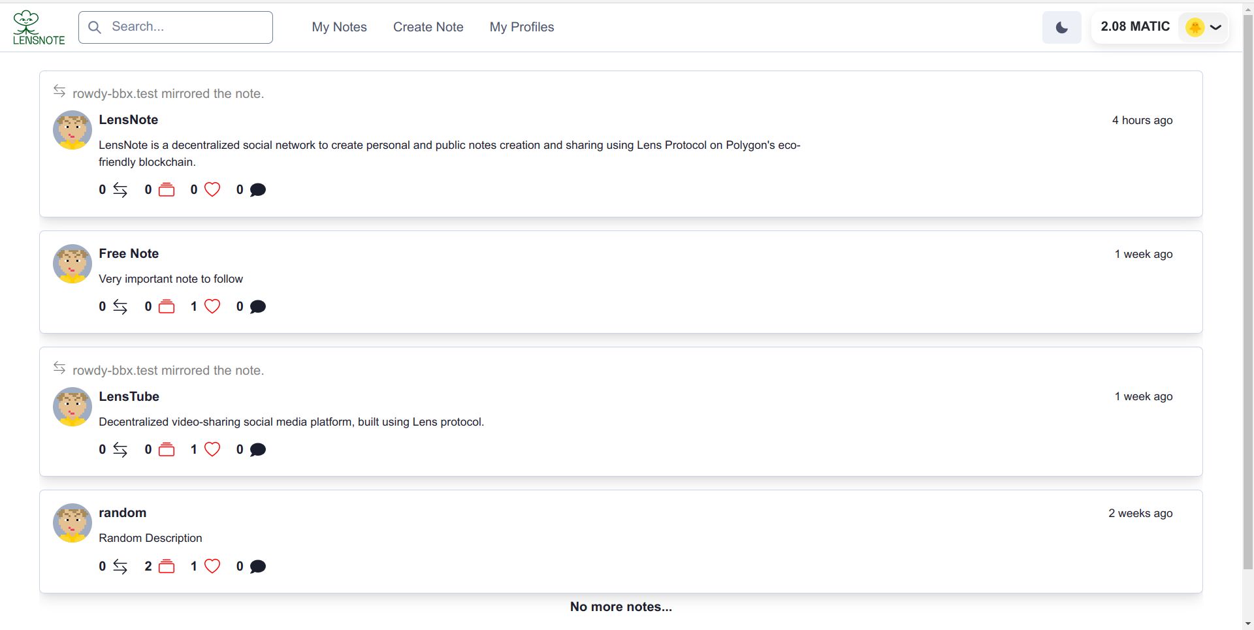This screenshot has height=630, width=1254.
Task: Click Free Note's '1 week ago' timestamp
Action: (x=1144, y=254)
